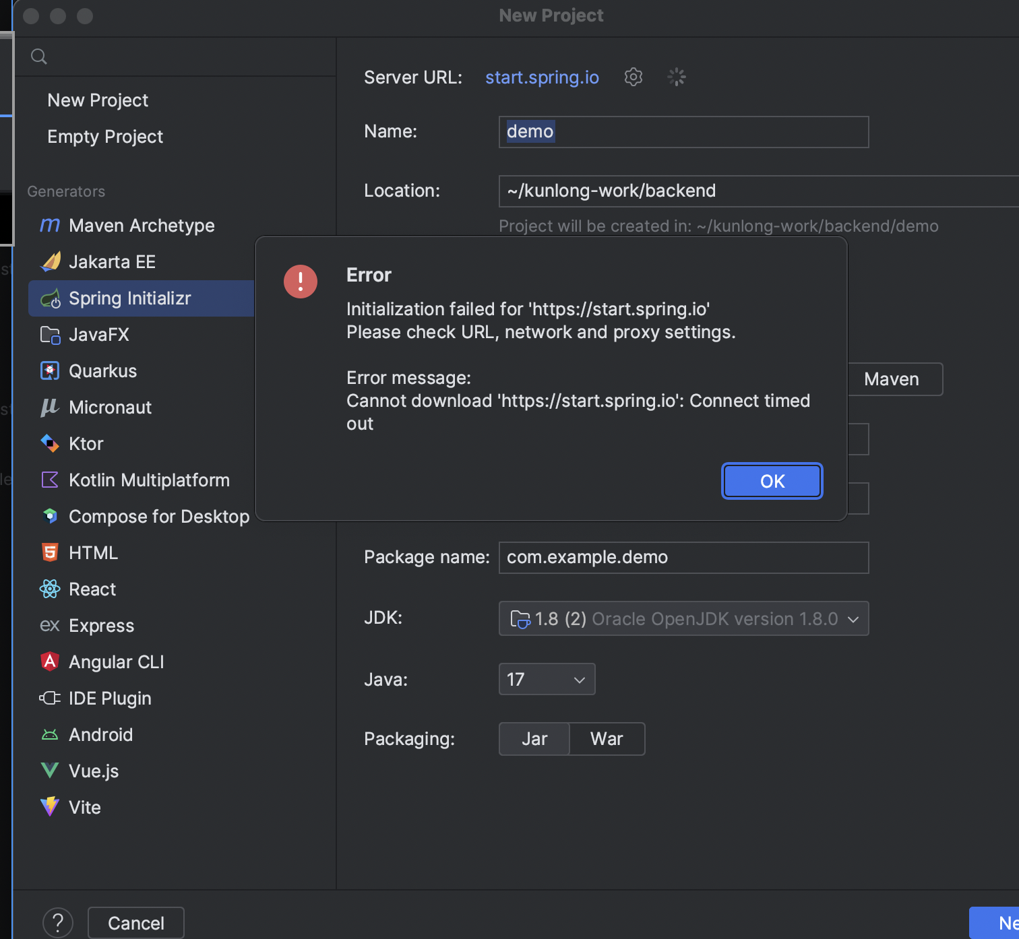Click the Package name input field
The image size is (1019, 939).
click(x=683, y=558)
